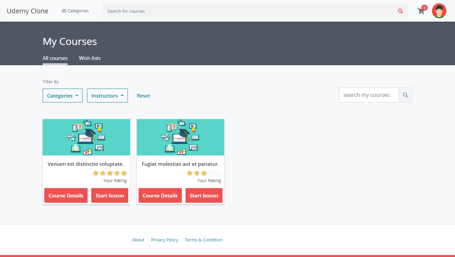Screen dimensions: 455x257
Task: Click the user avatar profile picture
Action: 439,11
